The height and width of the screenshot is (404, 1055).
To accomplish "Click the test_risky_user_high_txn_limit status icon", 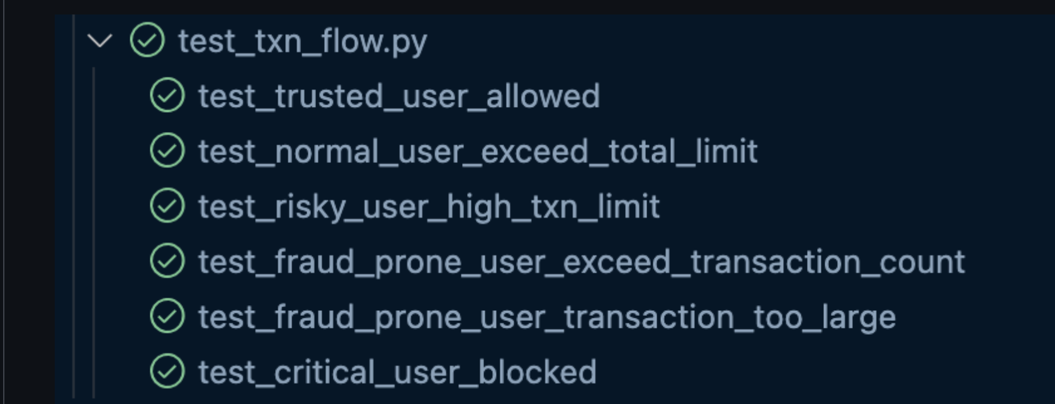I will [167, 206].
